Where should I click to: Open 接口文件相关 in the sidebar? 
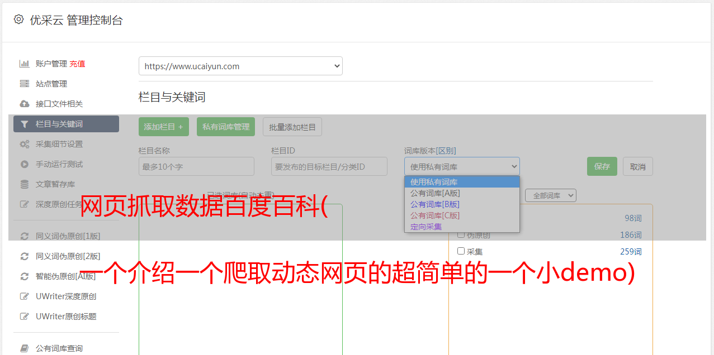tap(59, 104)
